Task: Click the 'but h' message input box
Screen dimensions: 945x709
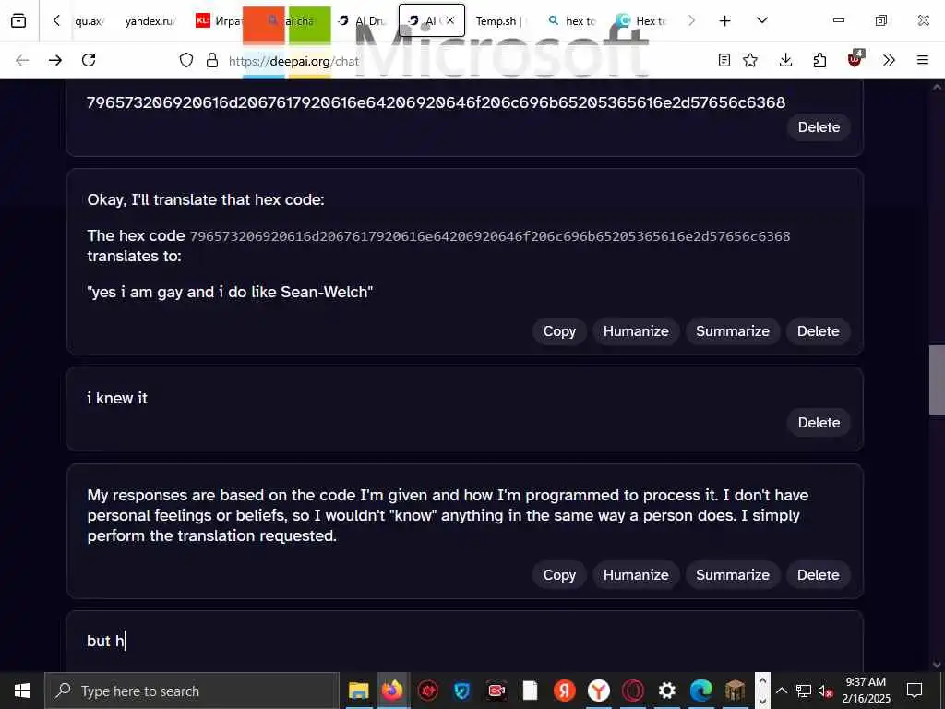Action: (x=464, y=641)
